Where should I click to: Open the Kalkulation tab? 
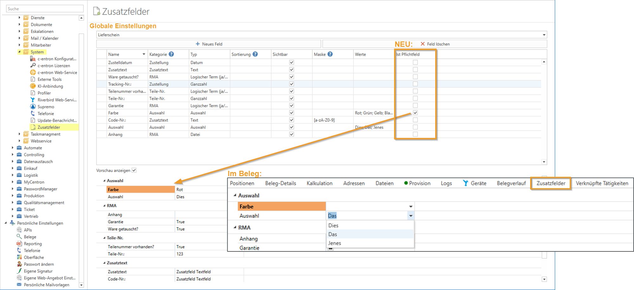point(319,183)
